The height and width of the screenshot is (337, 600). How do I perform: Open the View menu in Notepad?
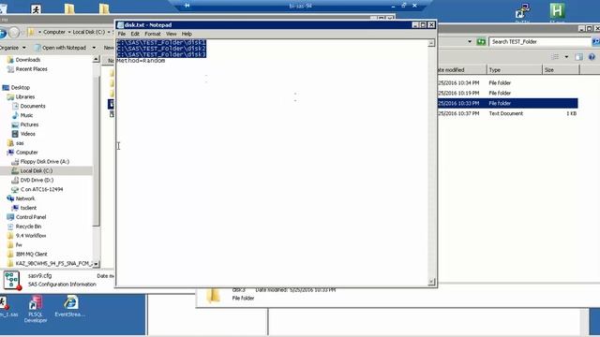(x=171, y=34)
